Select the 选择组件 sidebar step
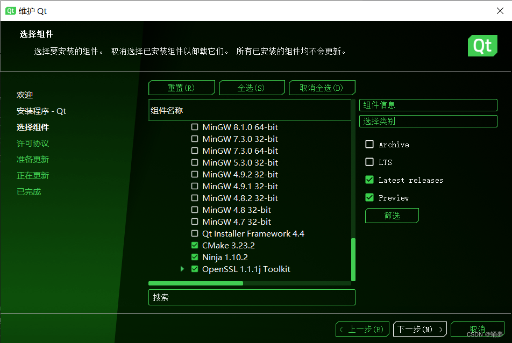 (33, 127)
